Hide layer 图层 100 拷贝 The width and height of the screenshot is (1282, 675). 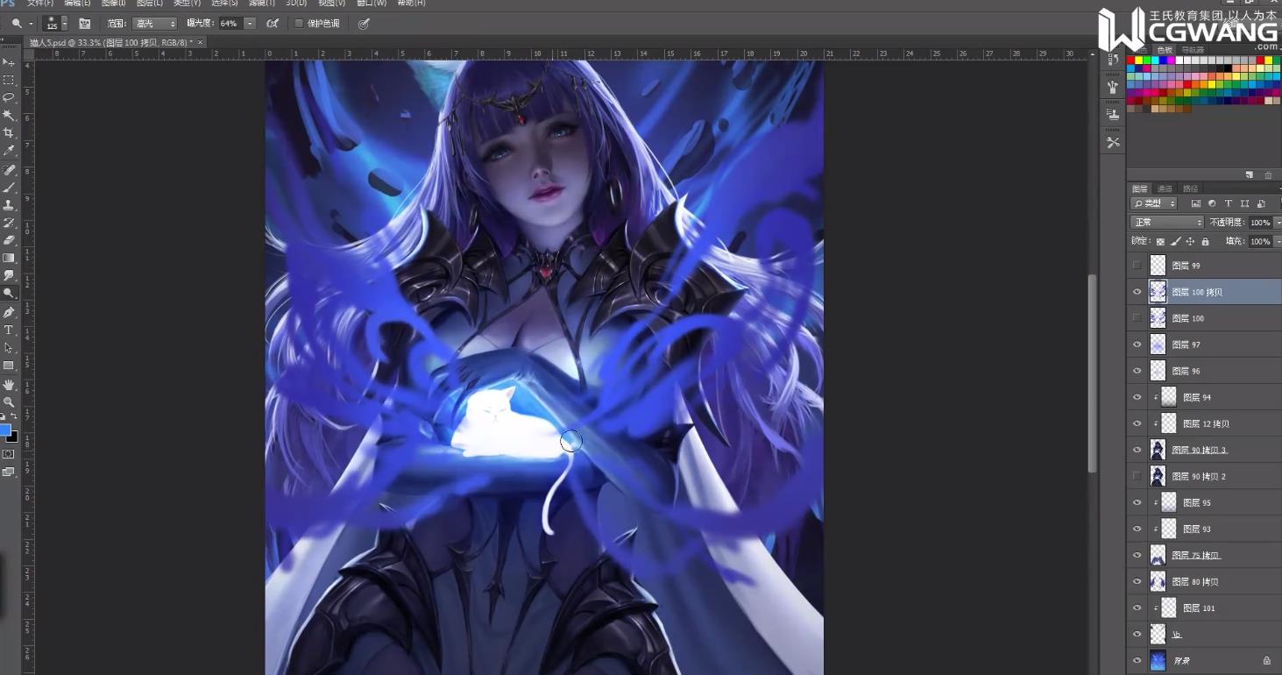tap(1137, 292)
